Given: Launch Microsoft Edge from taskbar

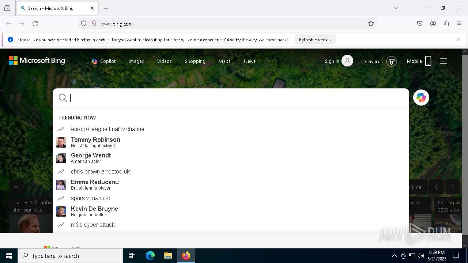Looking at the screenshot, I should [150, 256].
